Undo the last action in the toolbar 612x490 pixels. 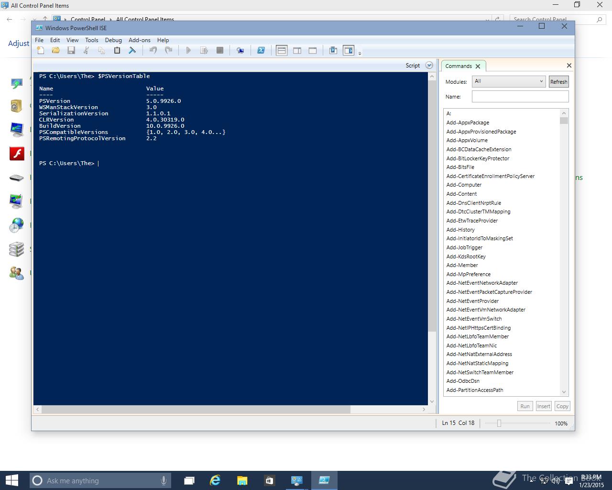tap(153, 50)
